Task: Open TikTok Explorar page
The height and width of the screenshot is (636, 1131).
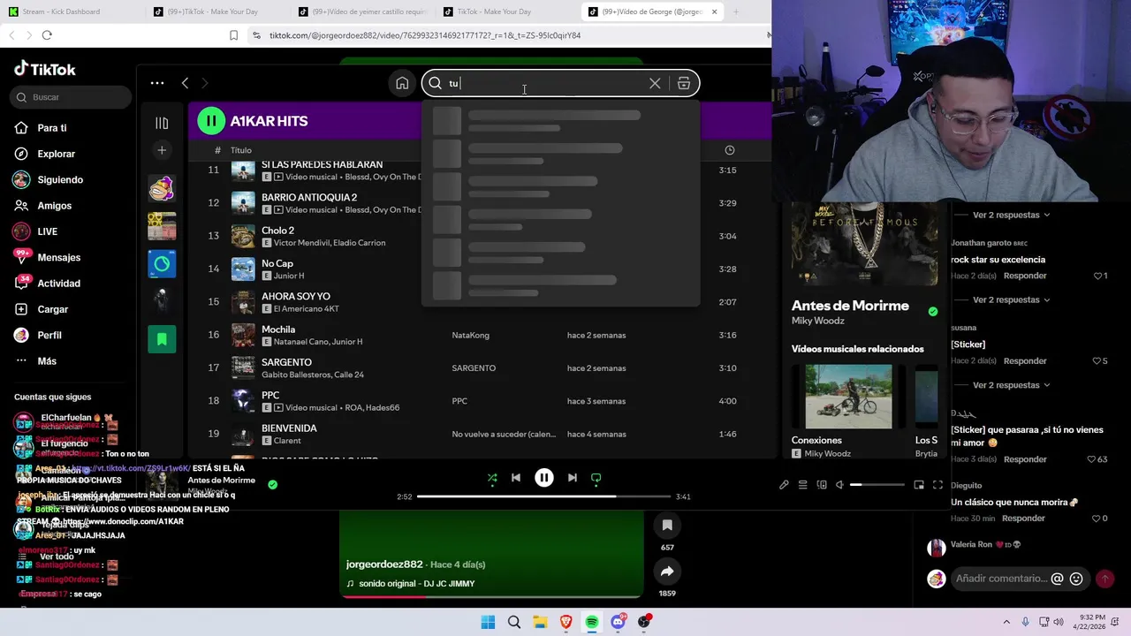Action: click(x=56, y=154)
